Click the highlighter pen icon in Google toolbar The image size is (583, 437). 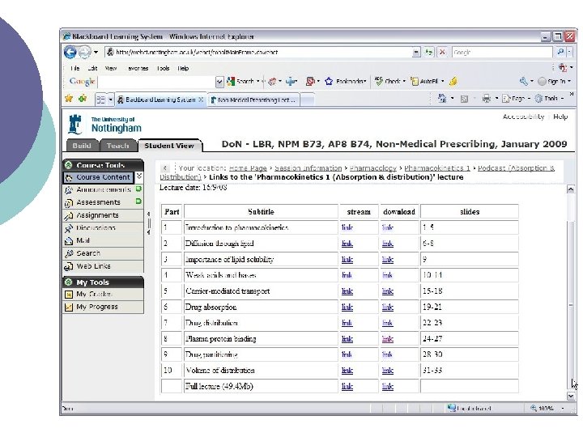[453, 81]
